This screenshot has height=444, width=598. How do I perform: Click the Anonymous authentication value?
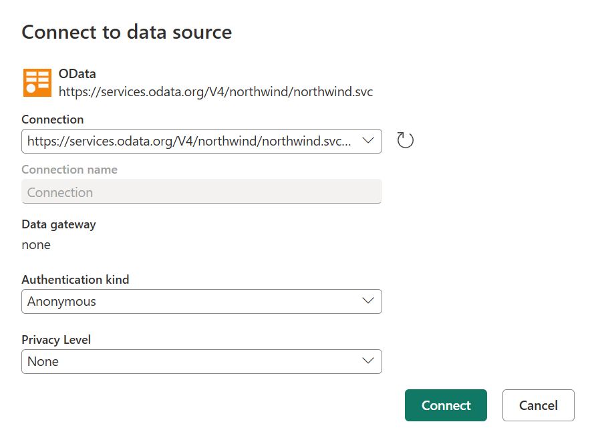click(x=61, y=302)
